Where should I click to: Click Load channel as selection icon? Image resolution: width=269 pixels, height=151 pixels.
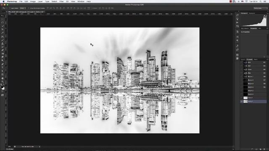pyautogui.click(x=252, y=149)
